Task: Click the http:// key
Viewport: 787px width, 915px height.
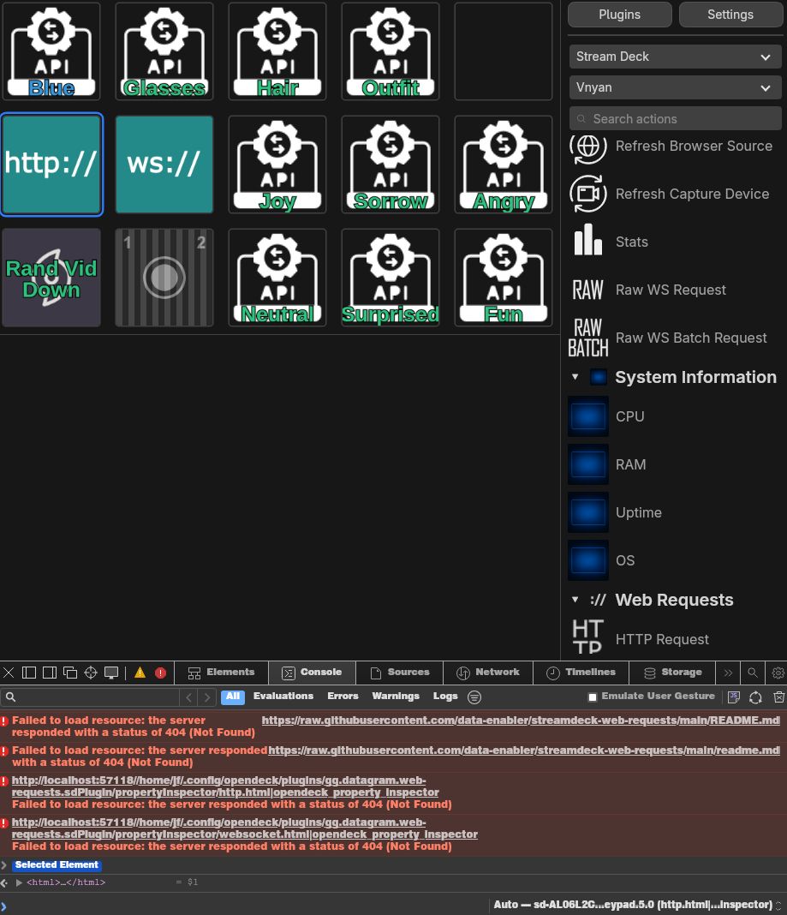Action: click(51, 164)
